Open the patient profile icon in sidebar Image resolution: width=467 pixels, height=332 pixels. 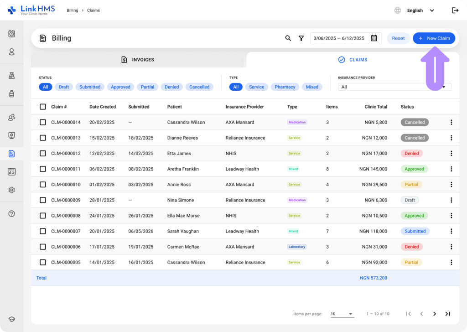tap(11, 52)
